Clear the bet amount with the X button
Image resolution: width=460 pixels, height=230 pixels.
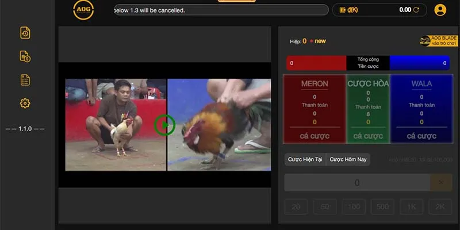pos(441,183)
